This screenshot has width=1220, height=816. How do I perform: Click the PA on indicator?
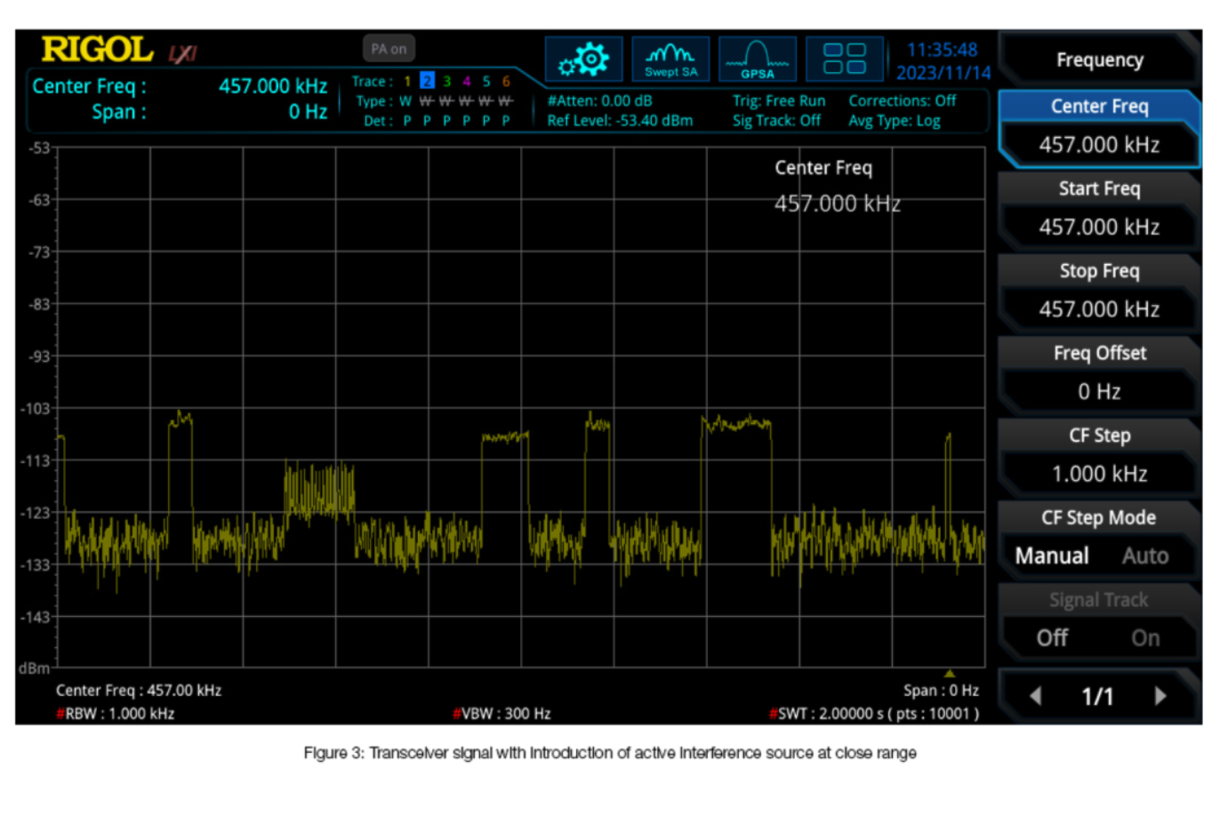389,49
